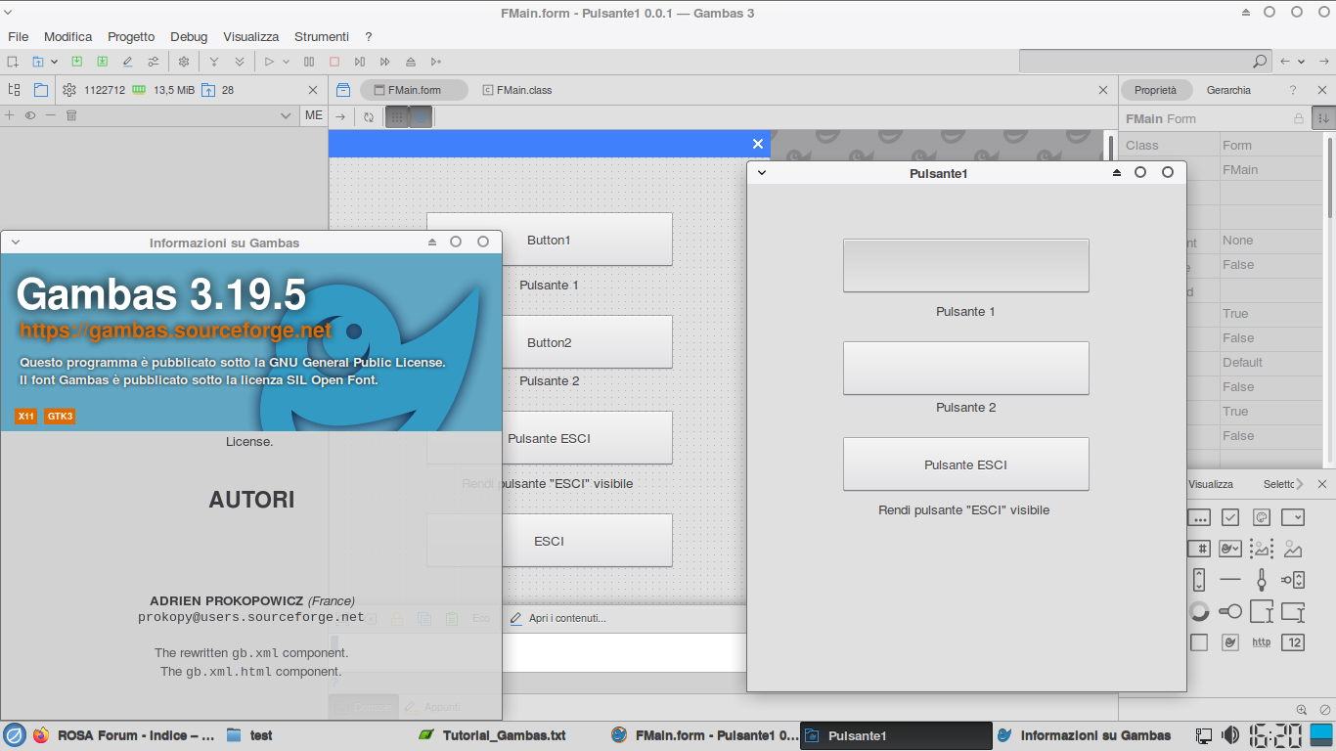Viewport: 1336px width, 751px height.
Task: Select the CheckBox control in the toolbox
Action: pos(1230,518)
